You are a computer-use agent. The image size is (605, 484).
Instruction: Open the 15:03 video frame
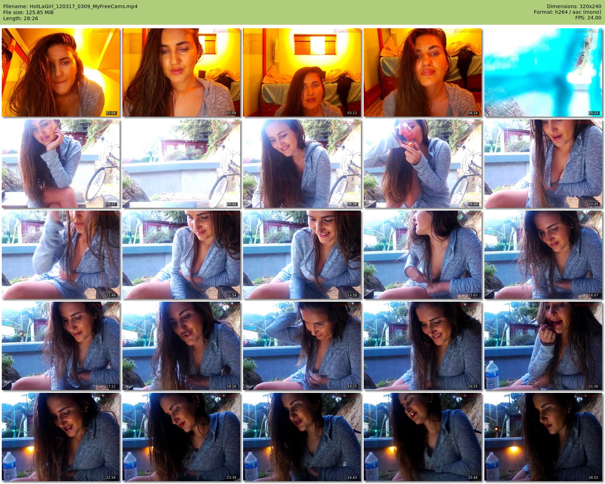423,255
